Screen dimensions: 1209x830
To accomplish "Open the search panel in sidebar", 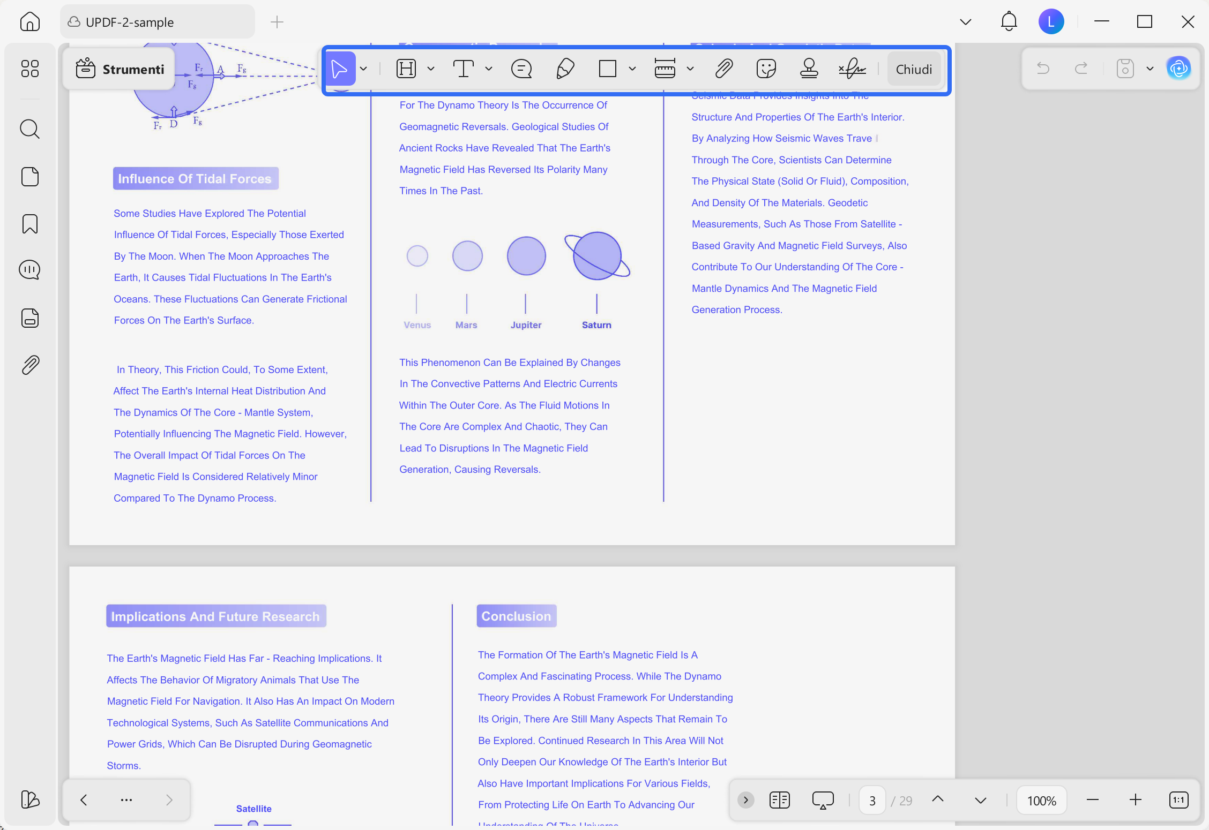I will click(x=30, y=129).
